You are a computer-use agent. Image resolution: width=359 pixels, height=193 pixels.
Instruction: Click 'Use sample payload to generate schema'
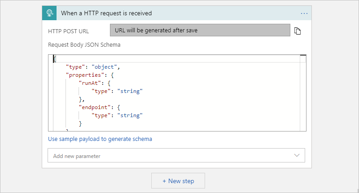[x=100, y=139]
